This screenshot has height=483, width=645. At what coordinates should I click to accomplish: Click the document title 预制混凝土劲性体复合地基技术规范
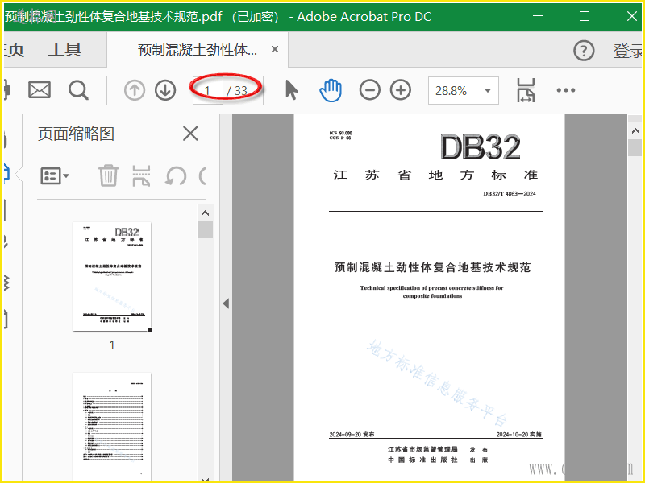pos(432,267)
